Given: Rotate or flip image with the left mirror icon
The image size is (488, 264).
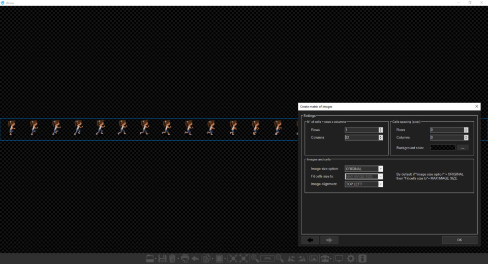Looking at the screenshot, I should coord(291,258).
